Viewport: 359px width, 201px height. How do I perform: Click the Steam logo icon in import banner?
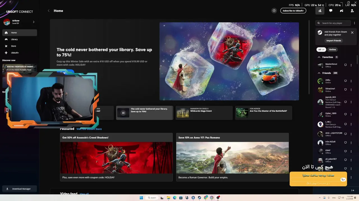click(320, 32)
